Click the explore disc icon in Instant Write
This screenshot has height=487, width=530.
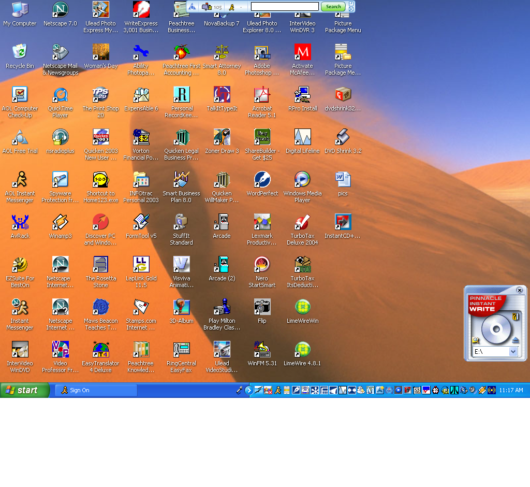476,340
